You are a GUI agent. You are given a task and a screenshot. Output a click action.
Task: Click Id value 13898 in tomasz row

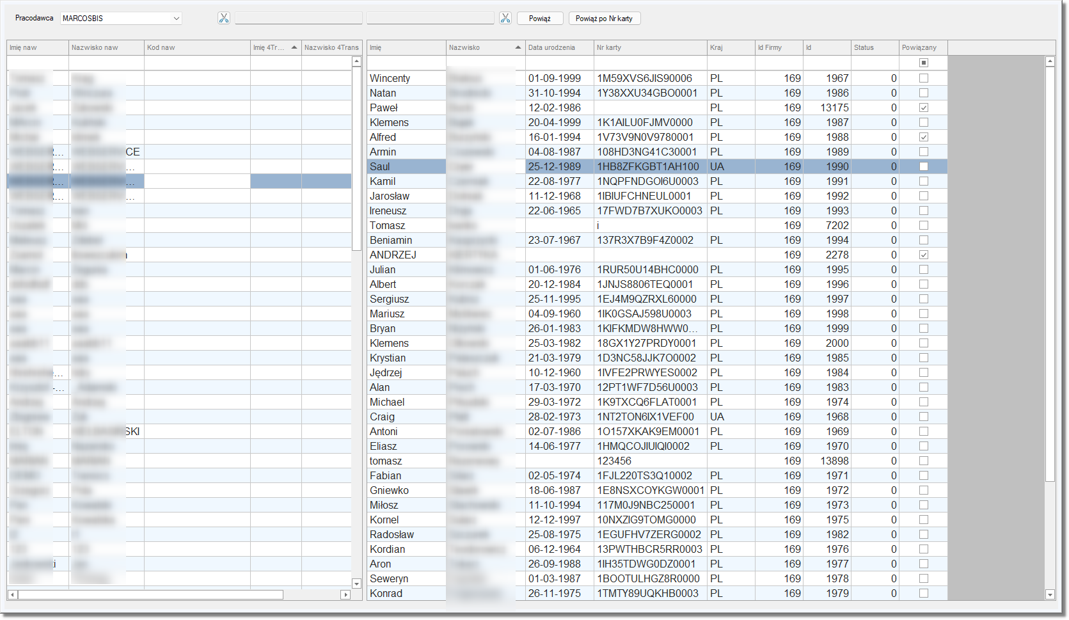[x=834, y=461]
